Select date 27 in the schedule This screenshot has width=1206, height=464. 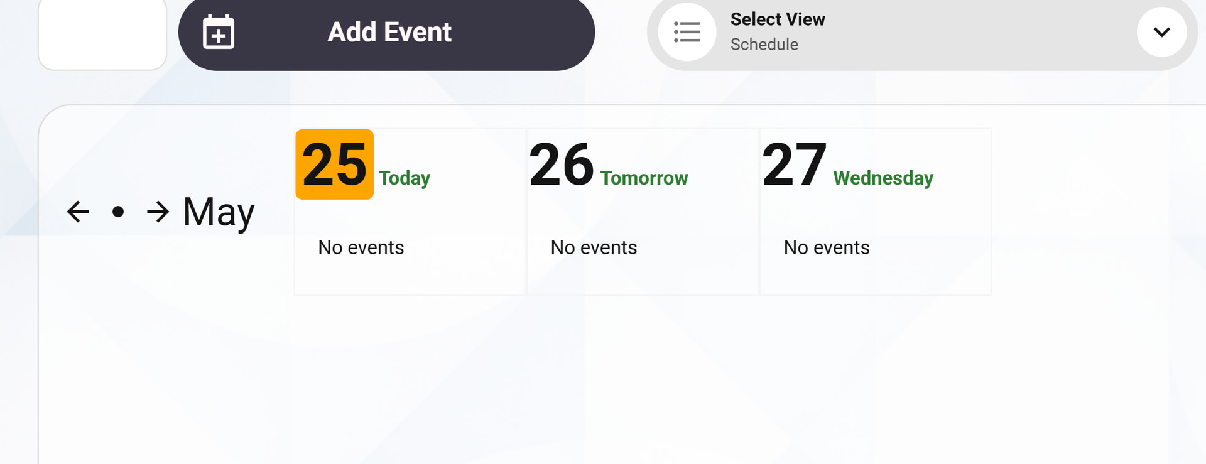[794, 165]
